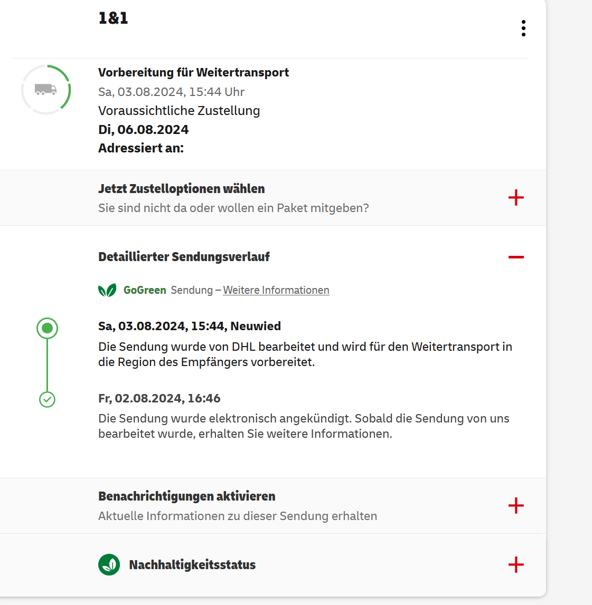Click the Sa, 03.08.2024, 15:44, Neuwied entry heading
This screenshot has height=605, width=592.
(x=190, y=326)
